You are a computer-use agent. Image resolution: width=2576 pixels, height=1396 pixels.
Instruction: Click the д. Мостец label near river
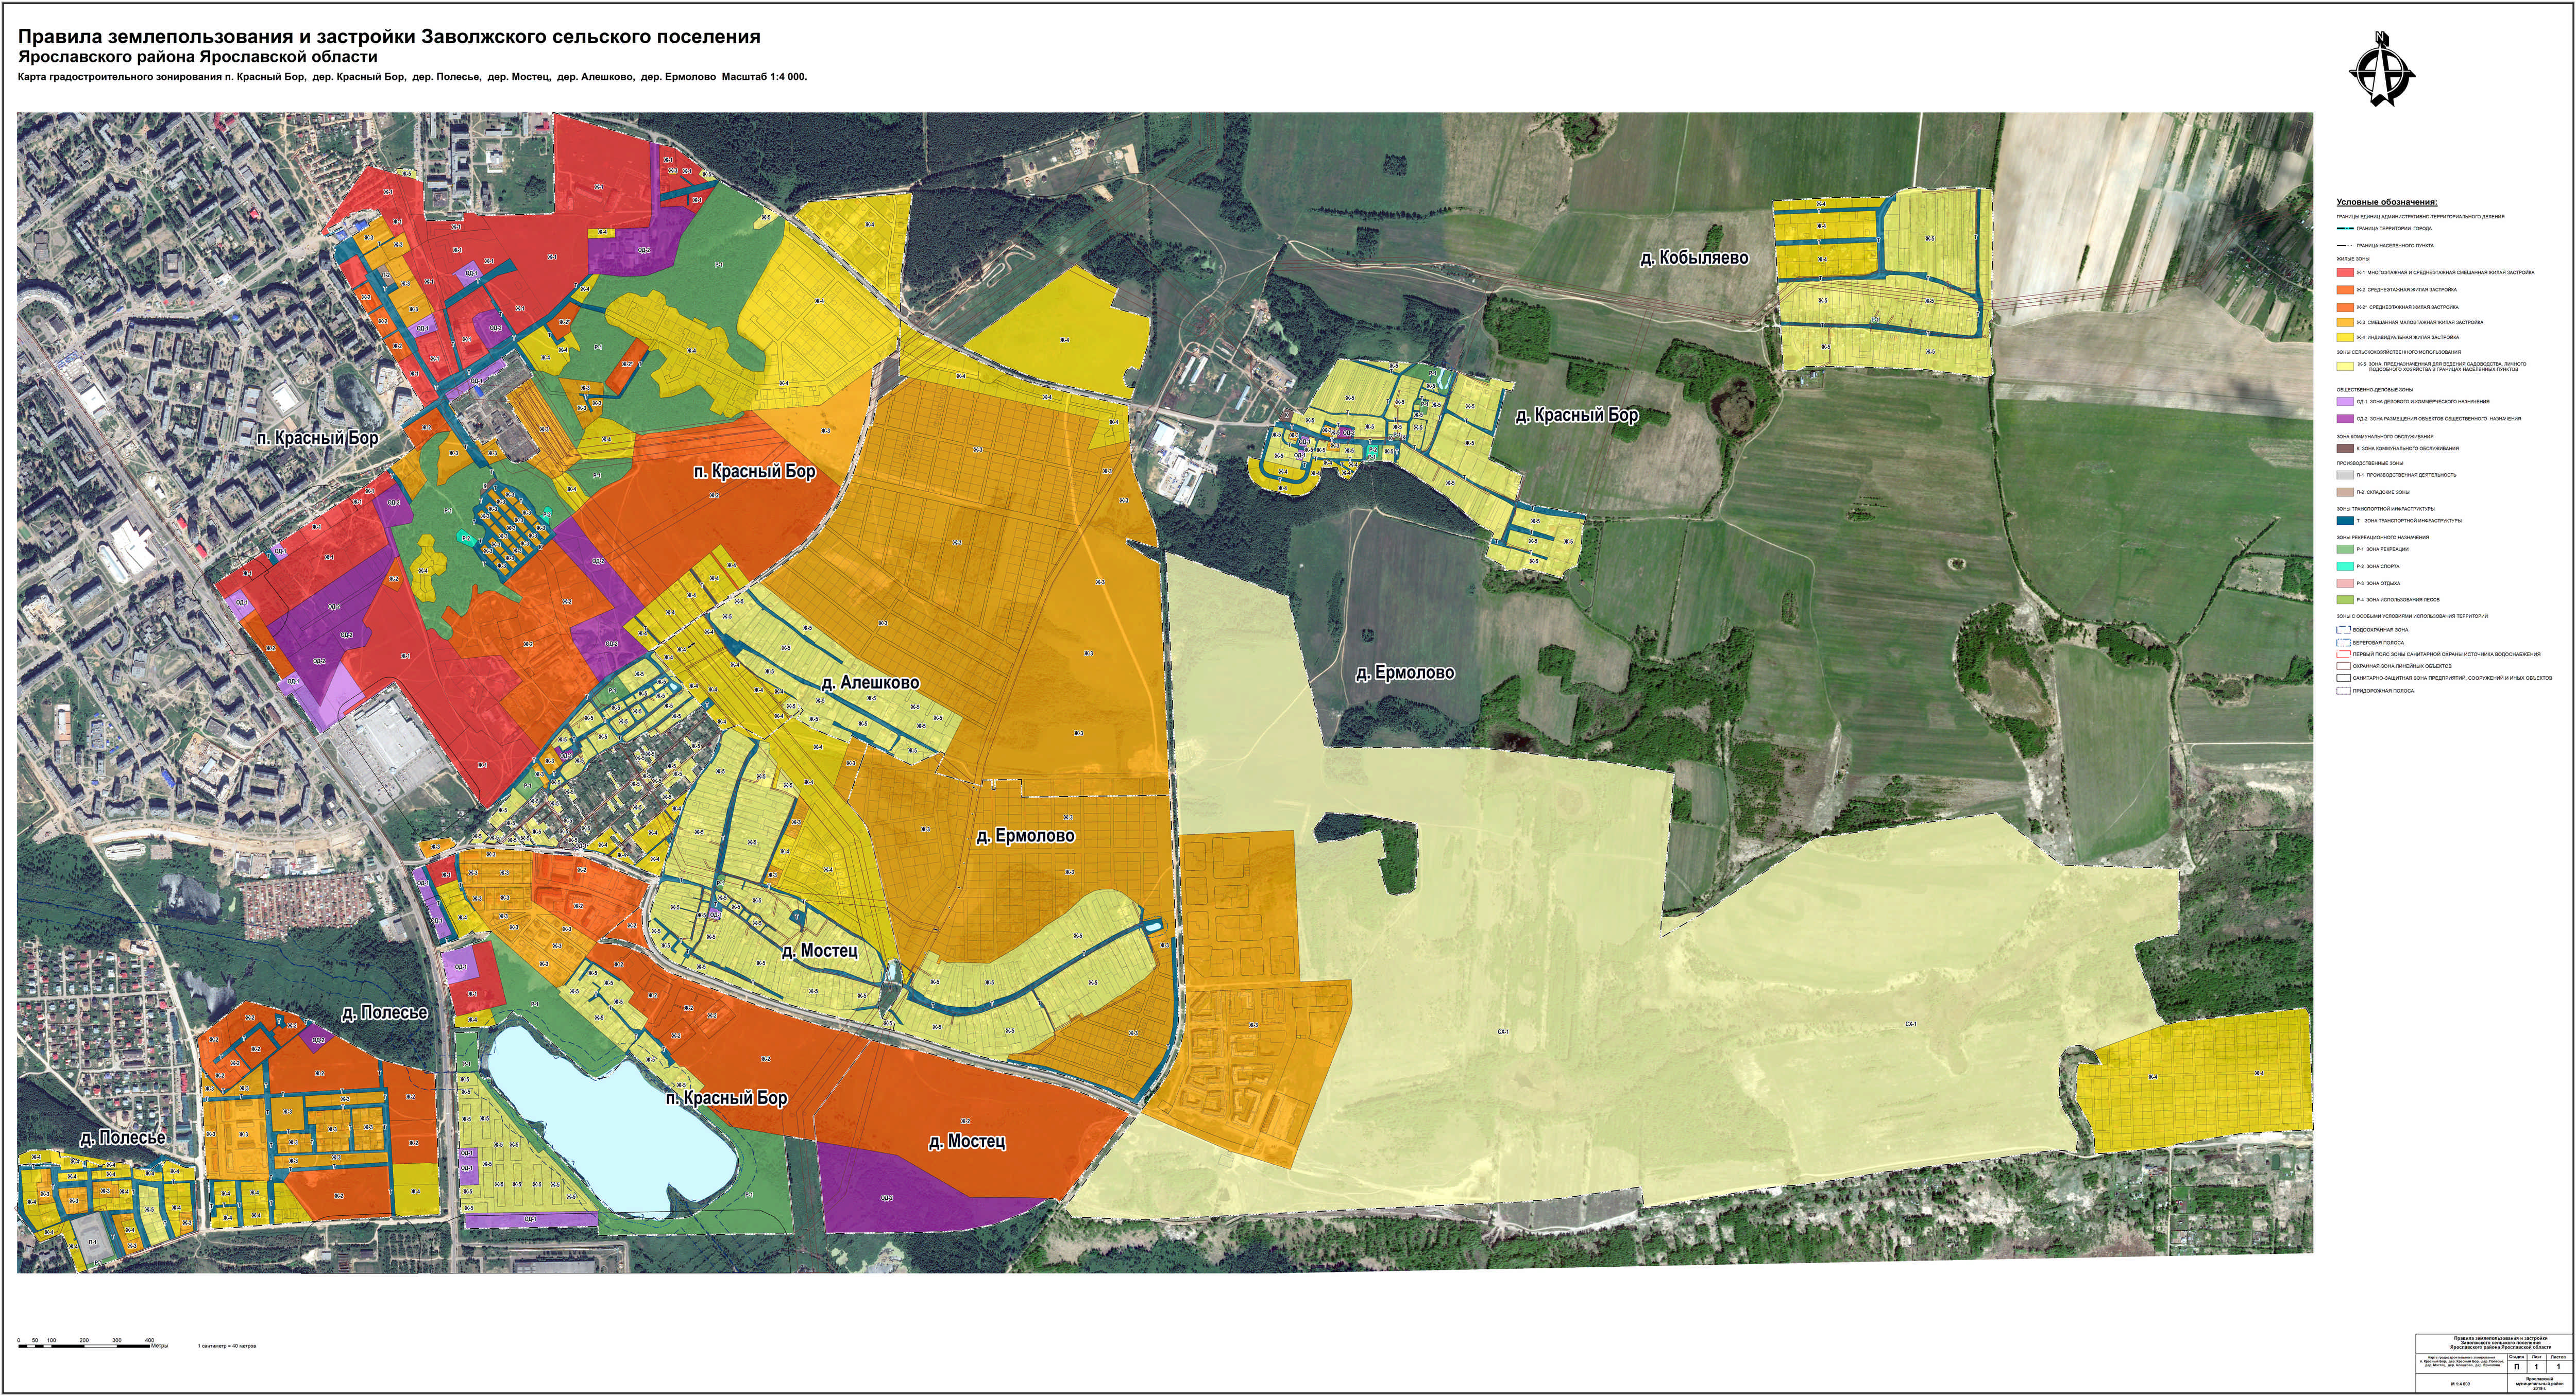point(819,951)
